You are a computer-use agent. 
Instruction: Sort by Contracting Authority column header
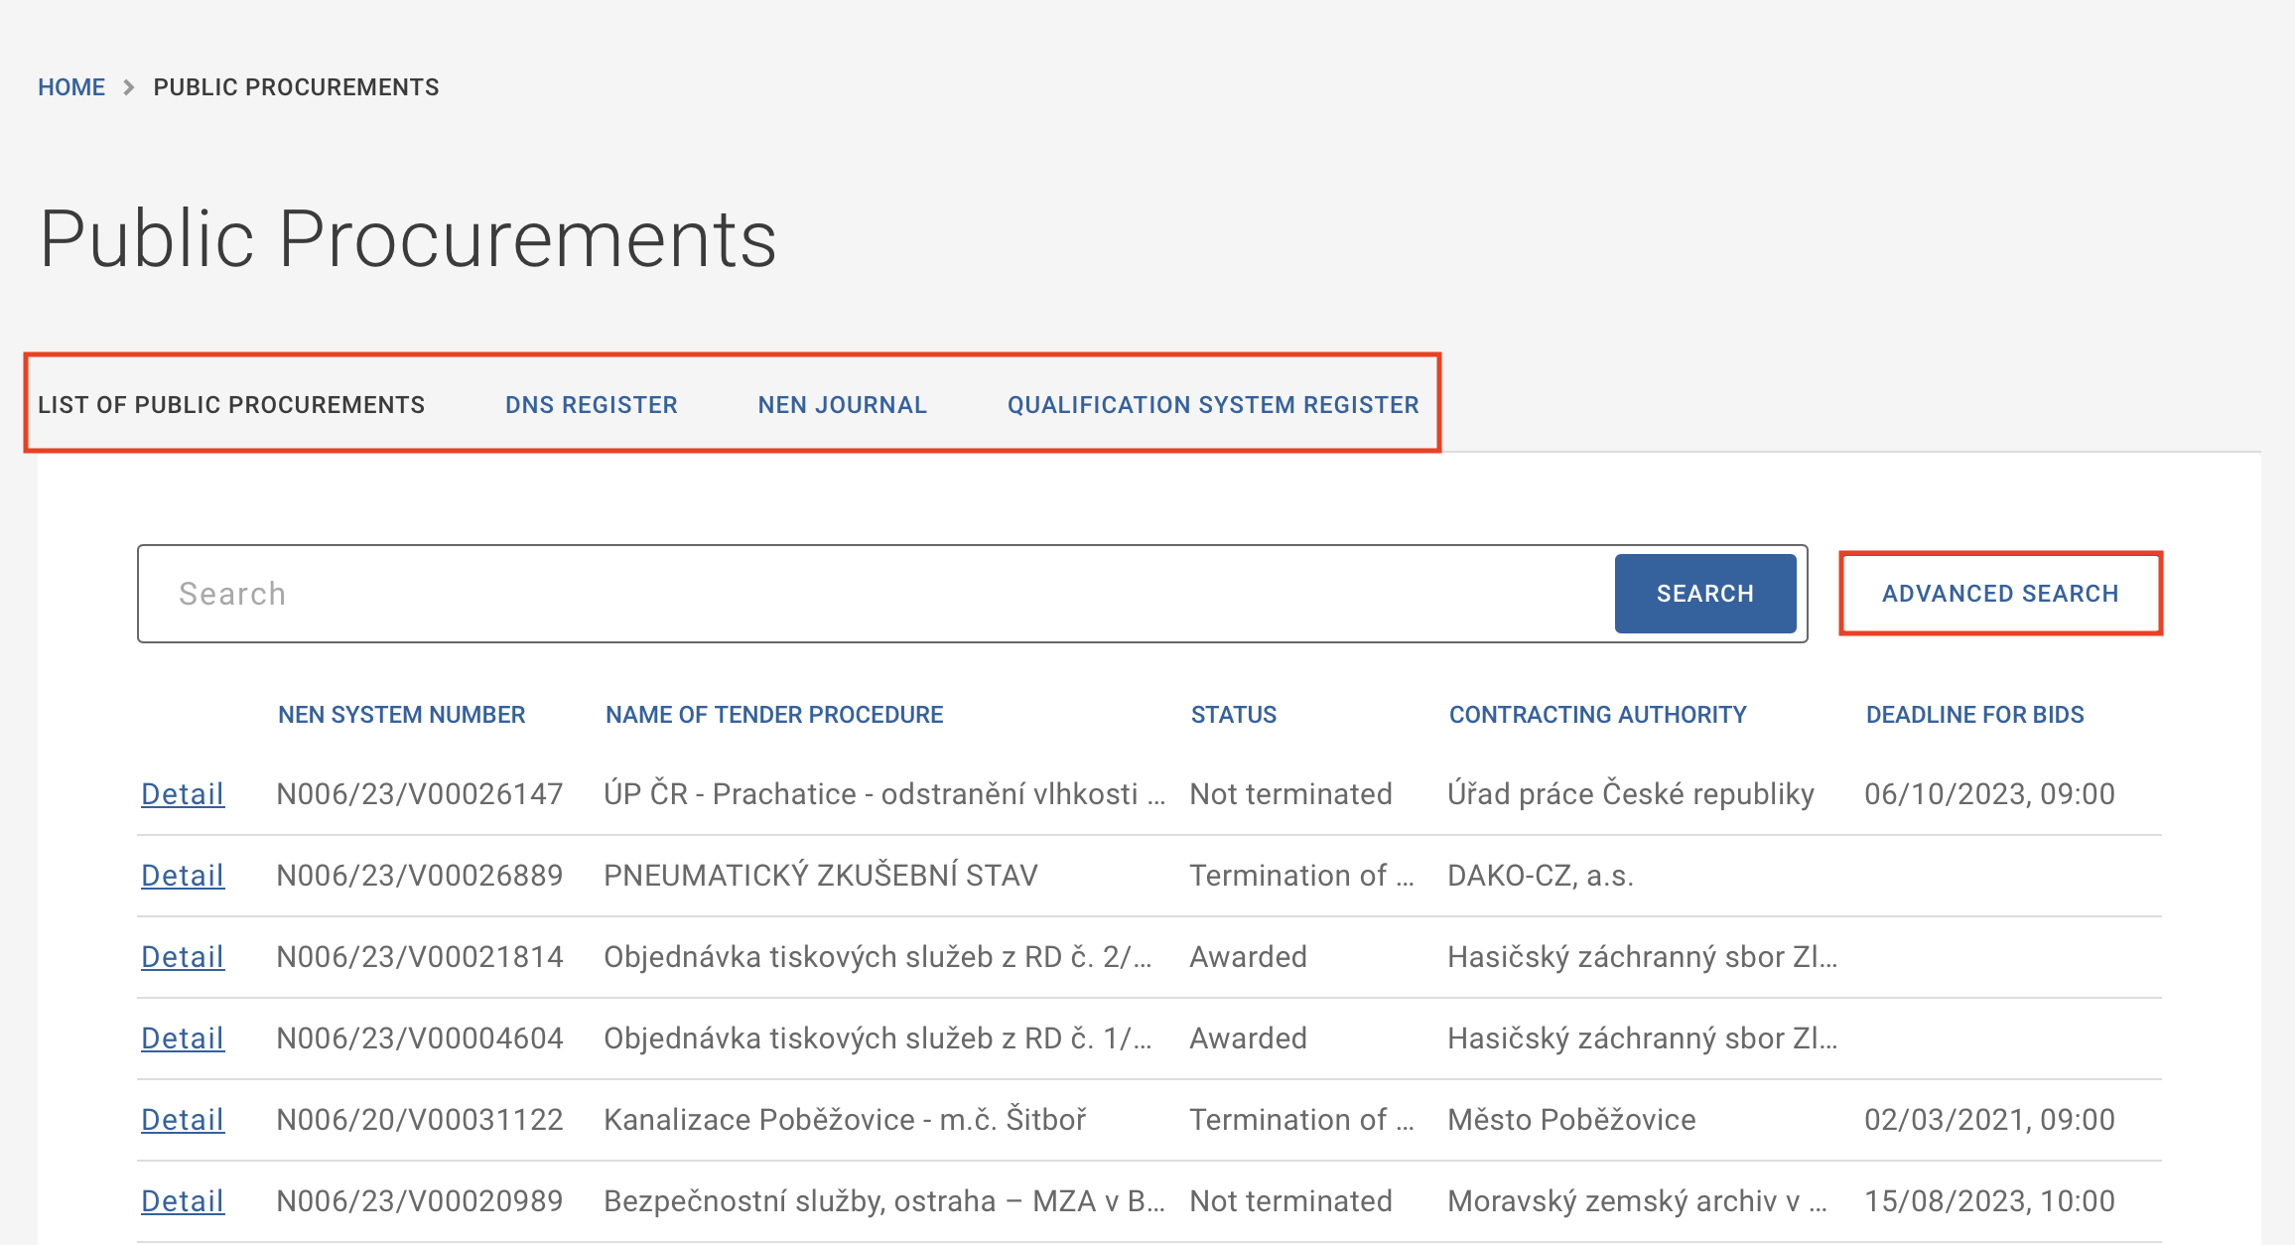1597,715
